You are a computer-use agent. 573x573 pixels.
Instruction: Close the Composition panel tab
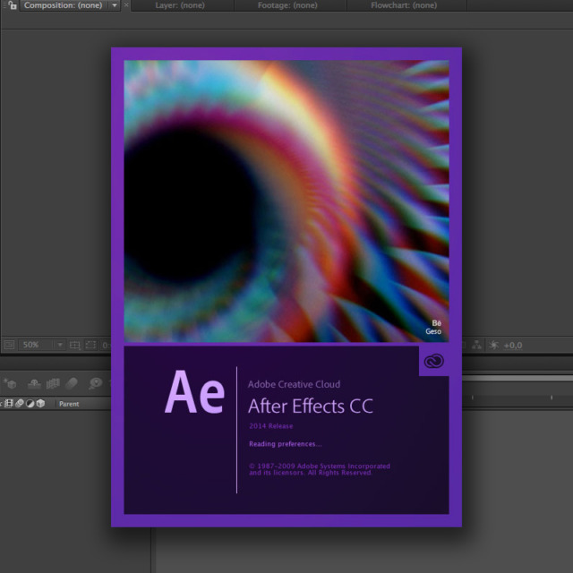[x=126, y=4]
